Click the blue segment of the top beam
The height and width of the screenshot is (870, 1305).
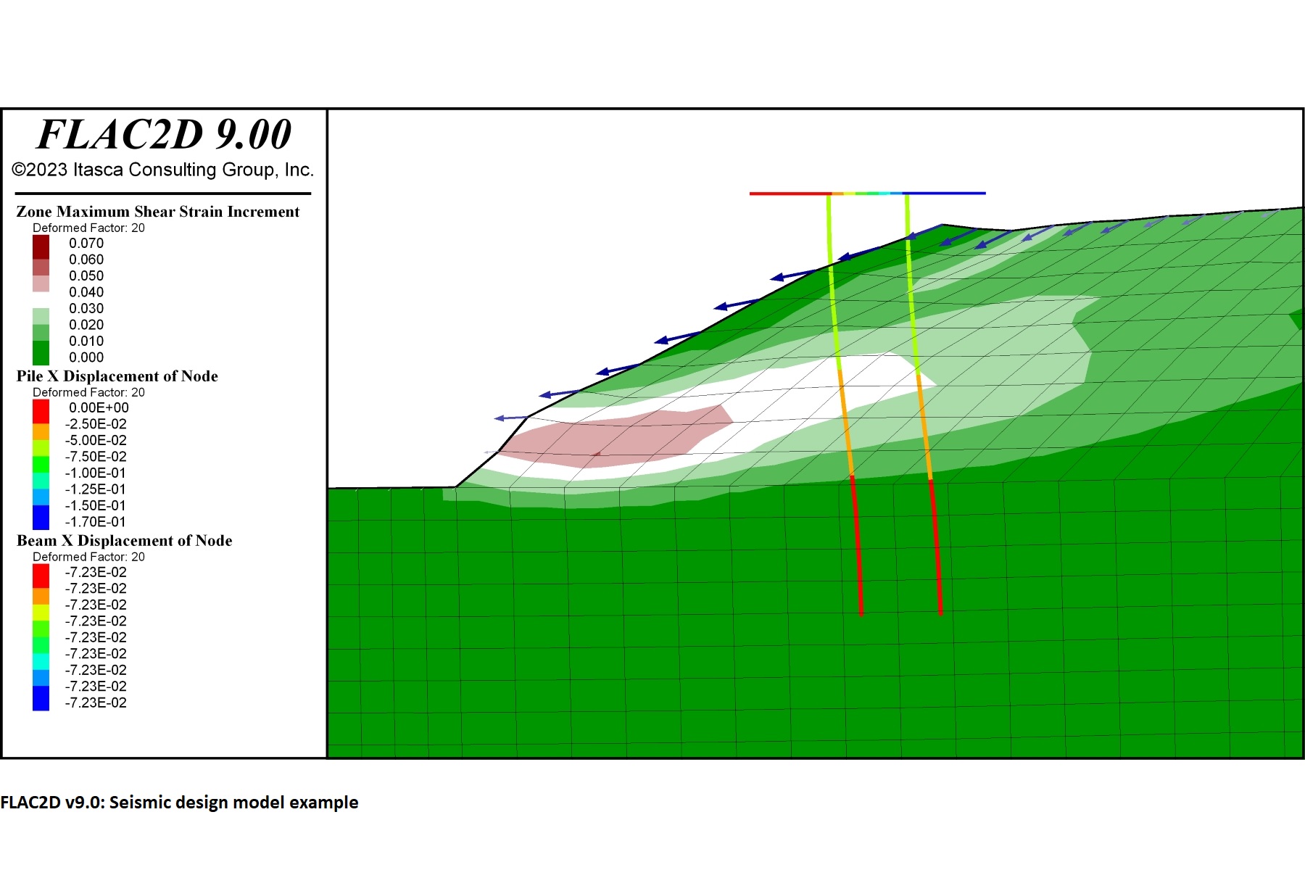pos(945,194)
